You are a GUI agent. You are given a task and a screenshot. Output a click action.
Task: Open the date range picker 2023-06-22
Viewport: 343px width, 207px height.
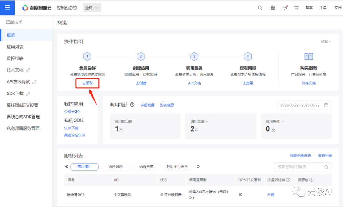click(304, 105)
